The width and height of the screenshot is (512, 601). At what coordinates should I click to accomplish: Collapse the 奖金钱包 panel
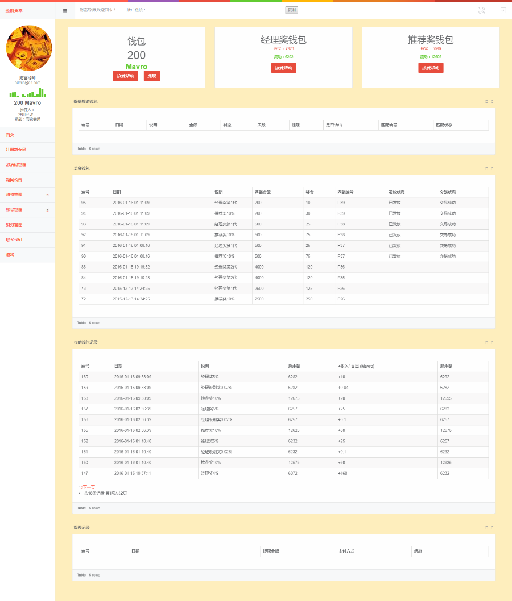pos(487,168)
